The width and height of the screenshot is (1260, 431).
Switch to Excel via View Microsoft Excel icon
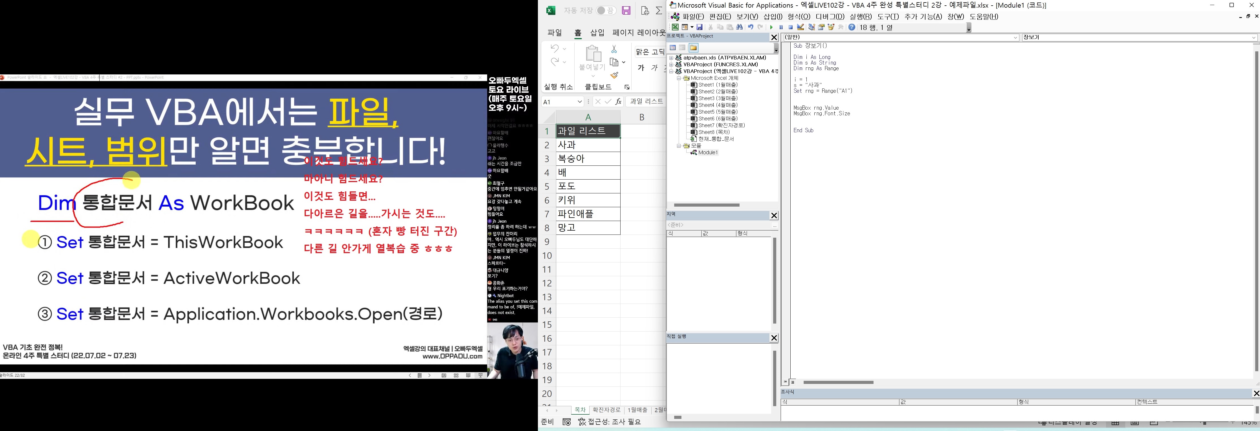tap(676, 27)
